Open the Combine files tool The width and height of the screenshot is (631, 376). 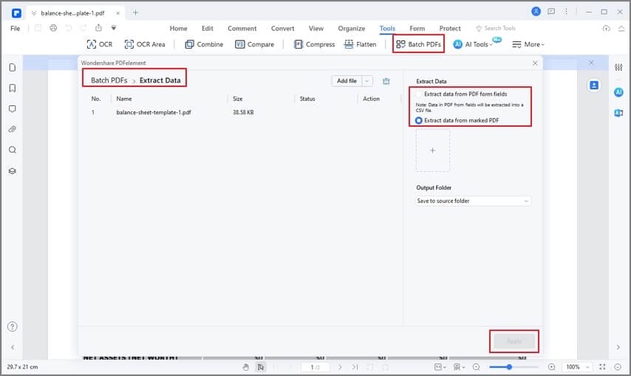(x=204, y=44)
